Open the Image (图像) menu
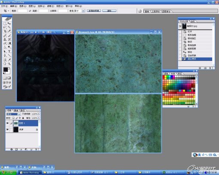The height and width of the screenshot is (175, 219). 23,6
